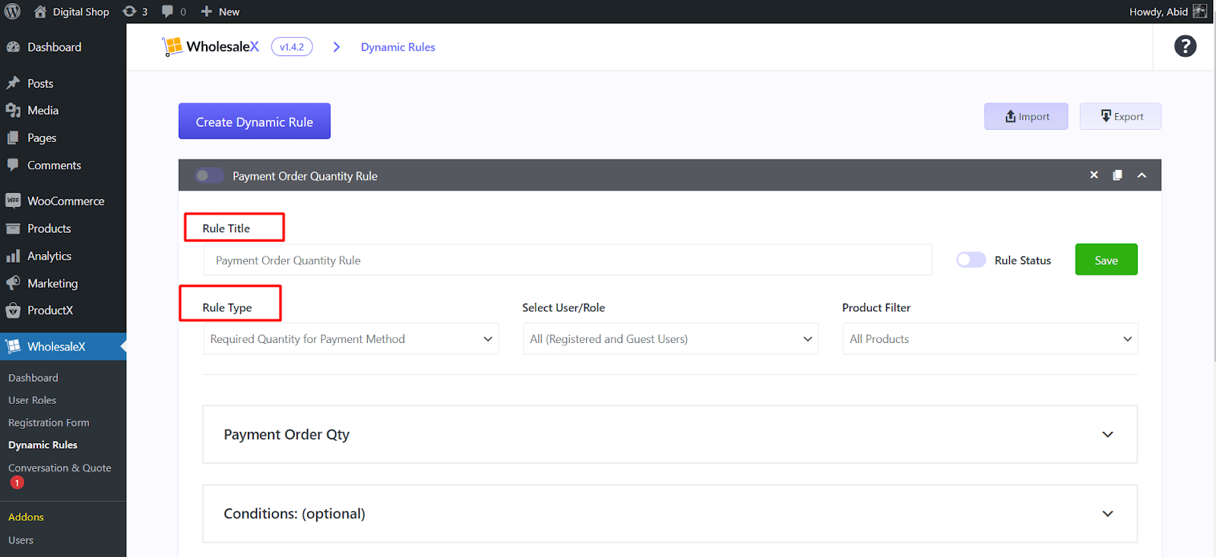Open WholesaleX Dashboard submenu
The width and height of the screenshot is (1216, 557).
click(33, 377)
